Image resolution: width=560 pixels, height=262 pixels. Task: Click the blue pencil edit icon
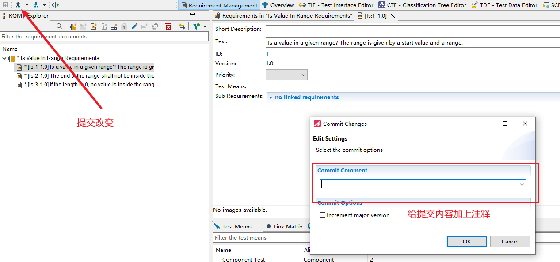pyautogui.click(x=134, y=26)
